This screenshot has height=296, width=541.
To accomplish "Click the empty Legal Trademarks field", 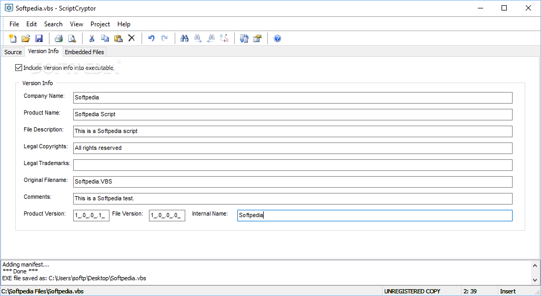I will (293, 165).
